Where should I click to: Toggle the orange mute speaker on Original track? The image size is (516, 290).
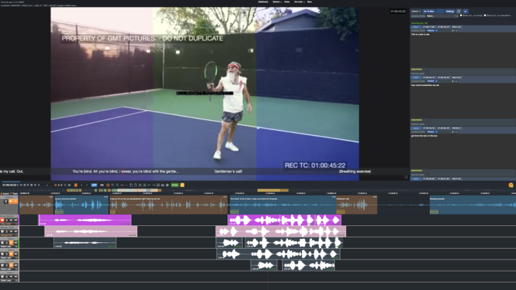[11, 201]
